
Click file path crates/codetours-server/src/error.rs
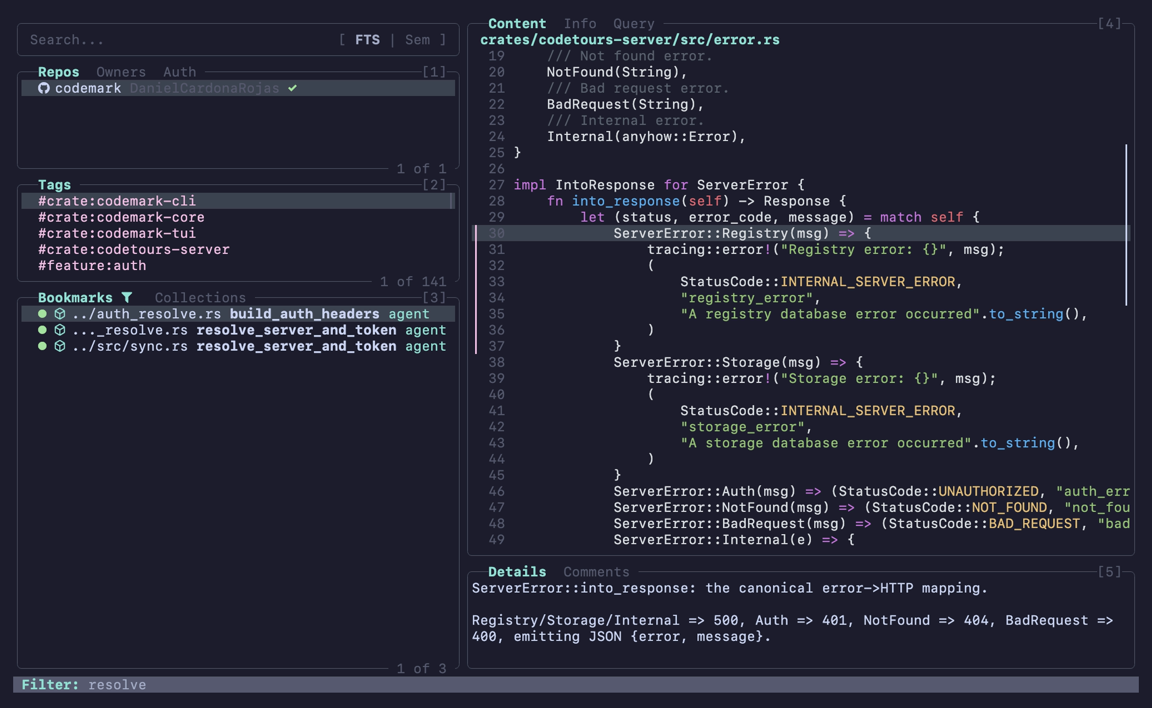(x=630, y=40)
